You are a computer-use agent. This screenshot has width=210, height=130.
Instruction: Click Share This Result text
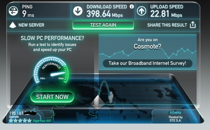click(167, 25)
